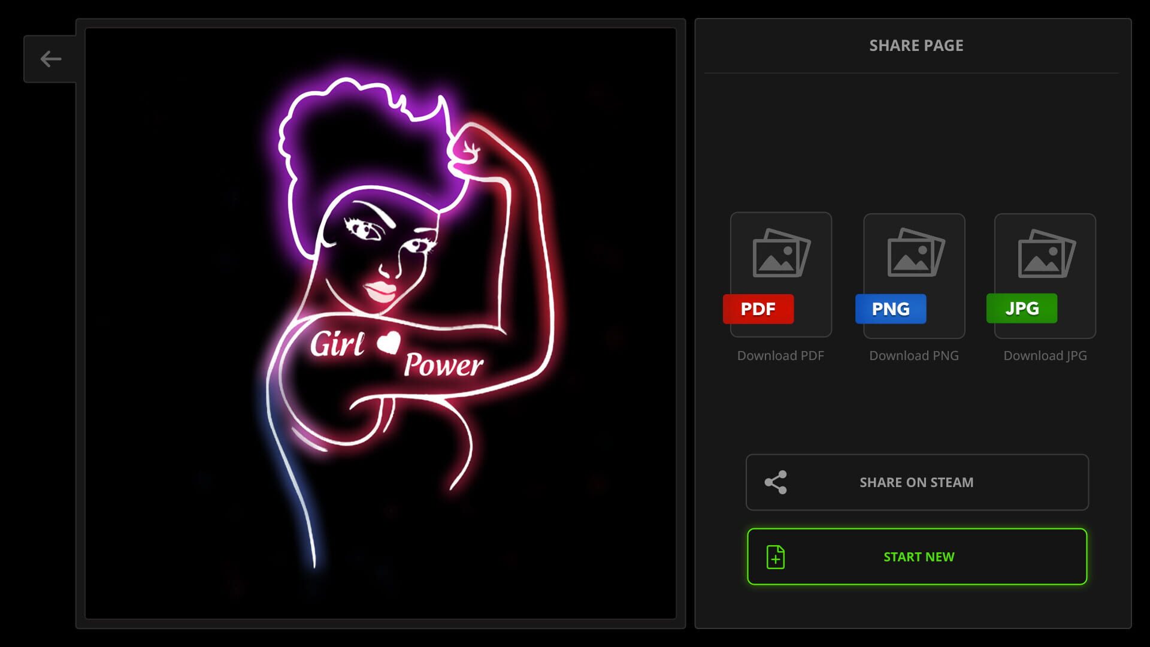This screenshot has width=1150, height=647.
Task: Click the SHARE PAGE heading
Action: pos(916,45)
